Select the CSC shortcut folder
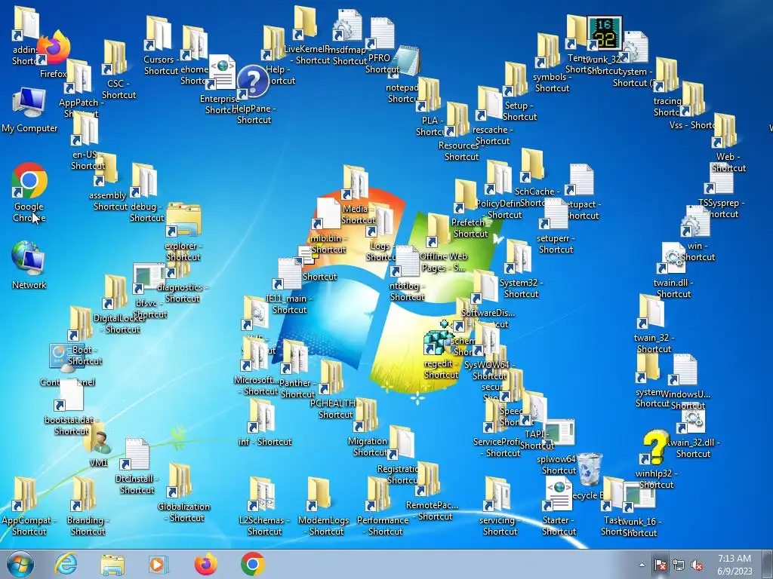This screenshot has height=579, width=773. click(115, 58)
